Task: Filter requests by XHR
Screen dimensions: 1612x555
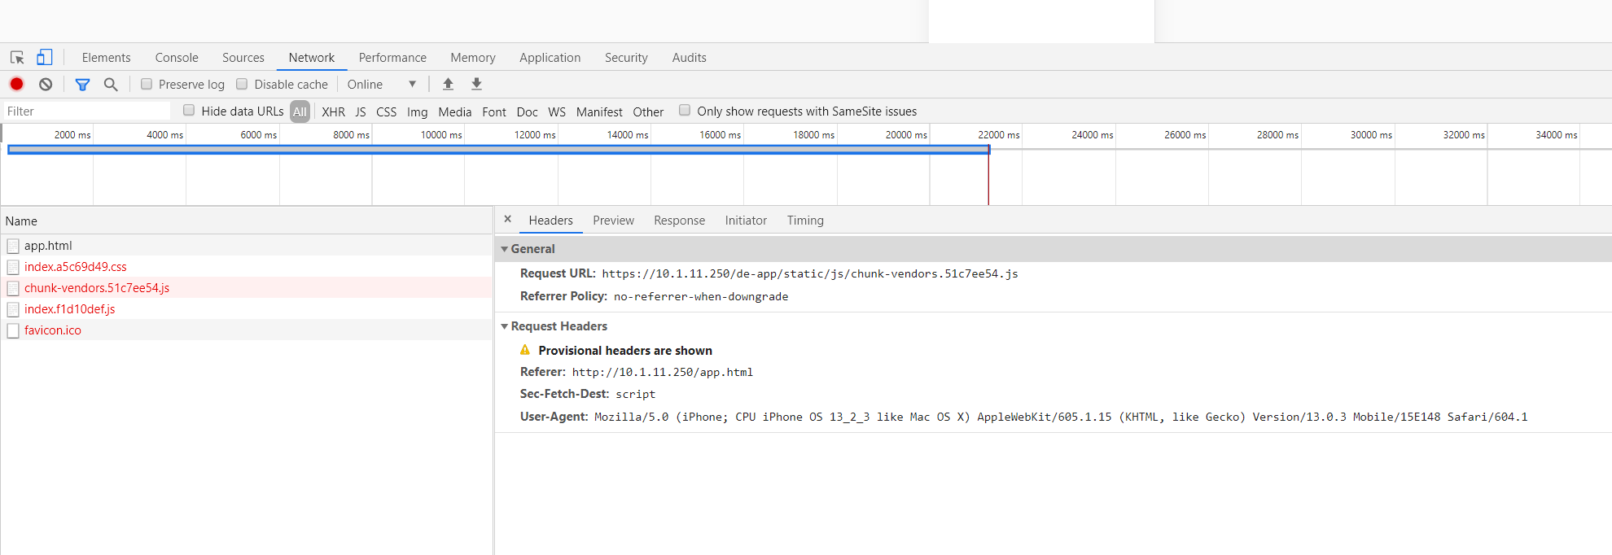Action: (333, 111)
